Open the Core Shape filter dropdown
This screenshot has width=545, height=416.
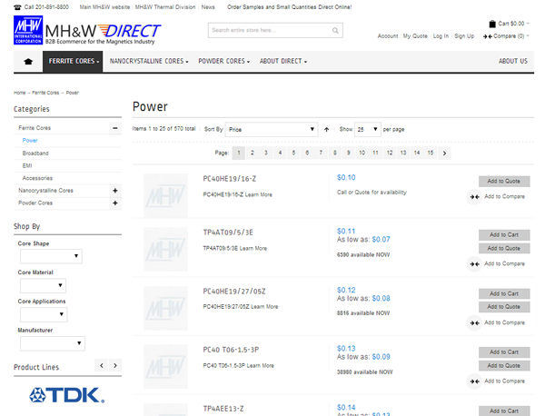(51, 256)
